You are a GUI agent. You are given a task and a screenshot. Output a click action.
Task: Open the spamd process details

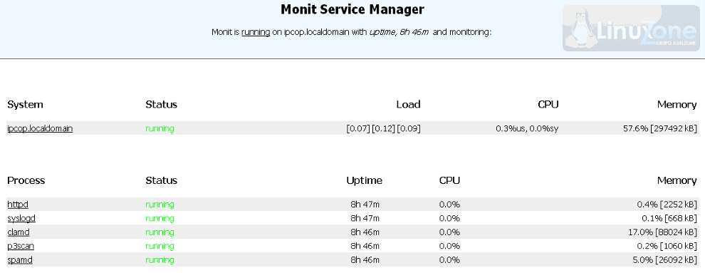point(20,260)
